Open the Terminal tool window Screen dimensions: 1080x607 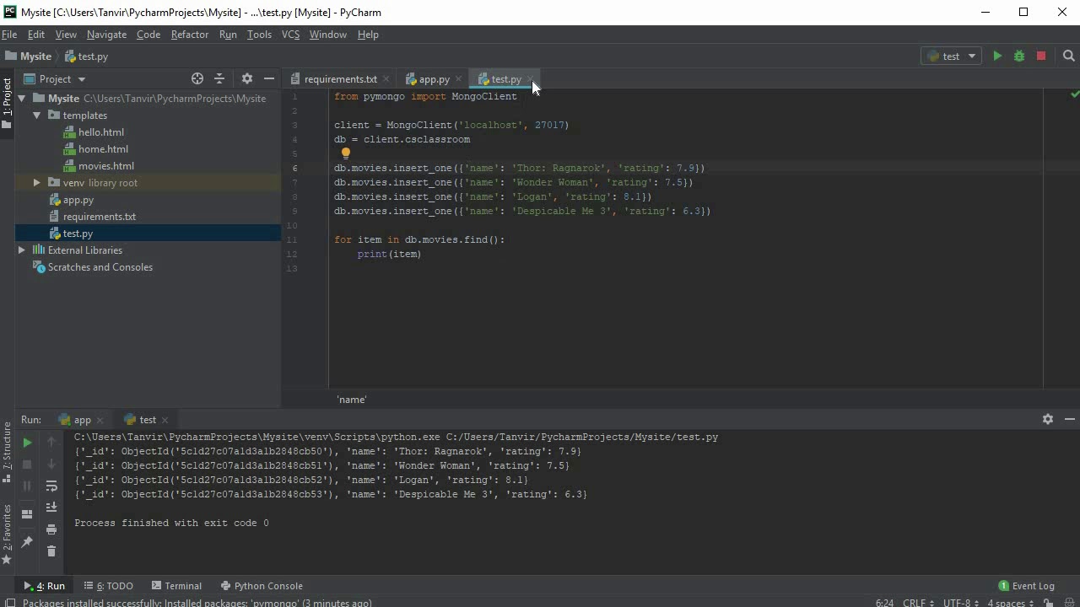[x=176, y=586]
